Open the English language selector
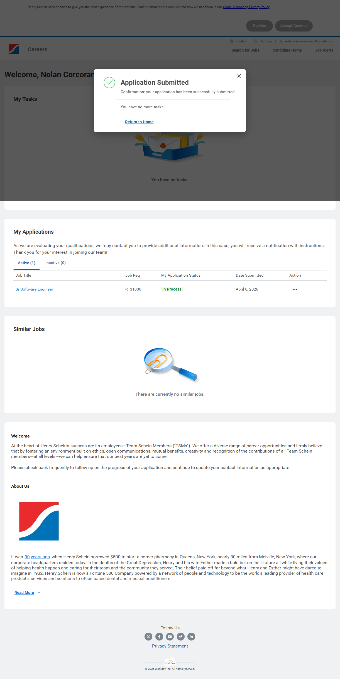The height and width of the screenshot is (679, 340). [x=238, y=41]
